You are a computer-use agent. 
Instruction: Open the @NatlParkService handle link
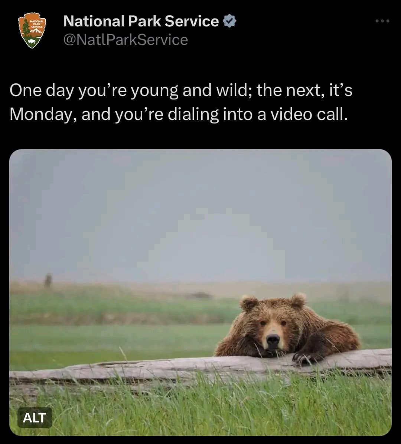point(125,40)
